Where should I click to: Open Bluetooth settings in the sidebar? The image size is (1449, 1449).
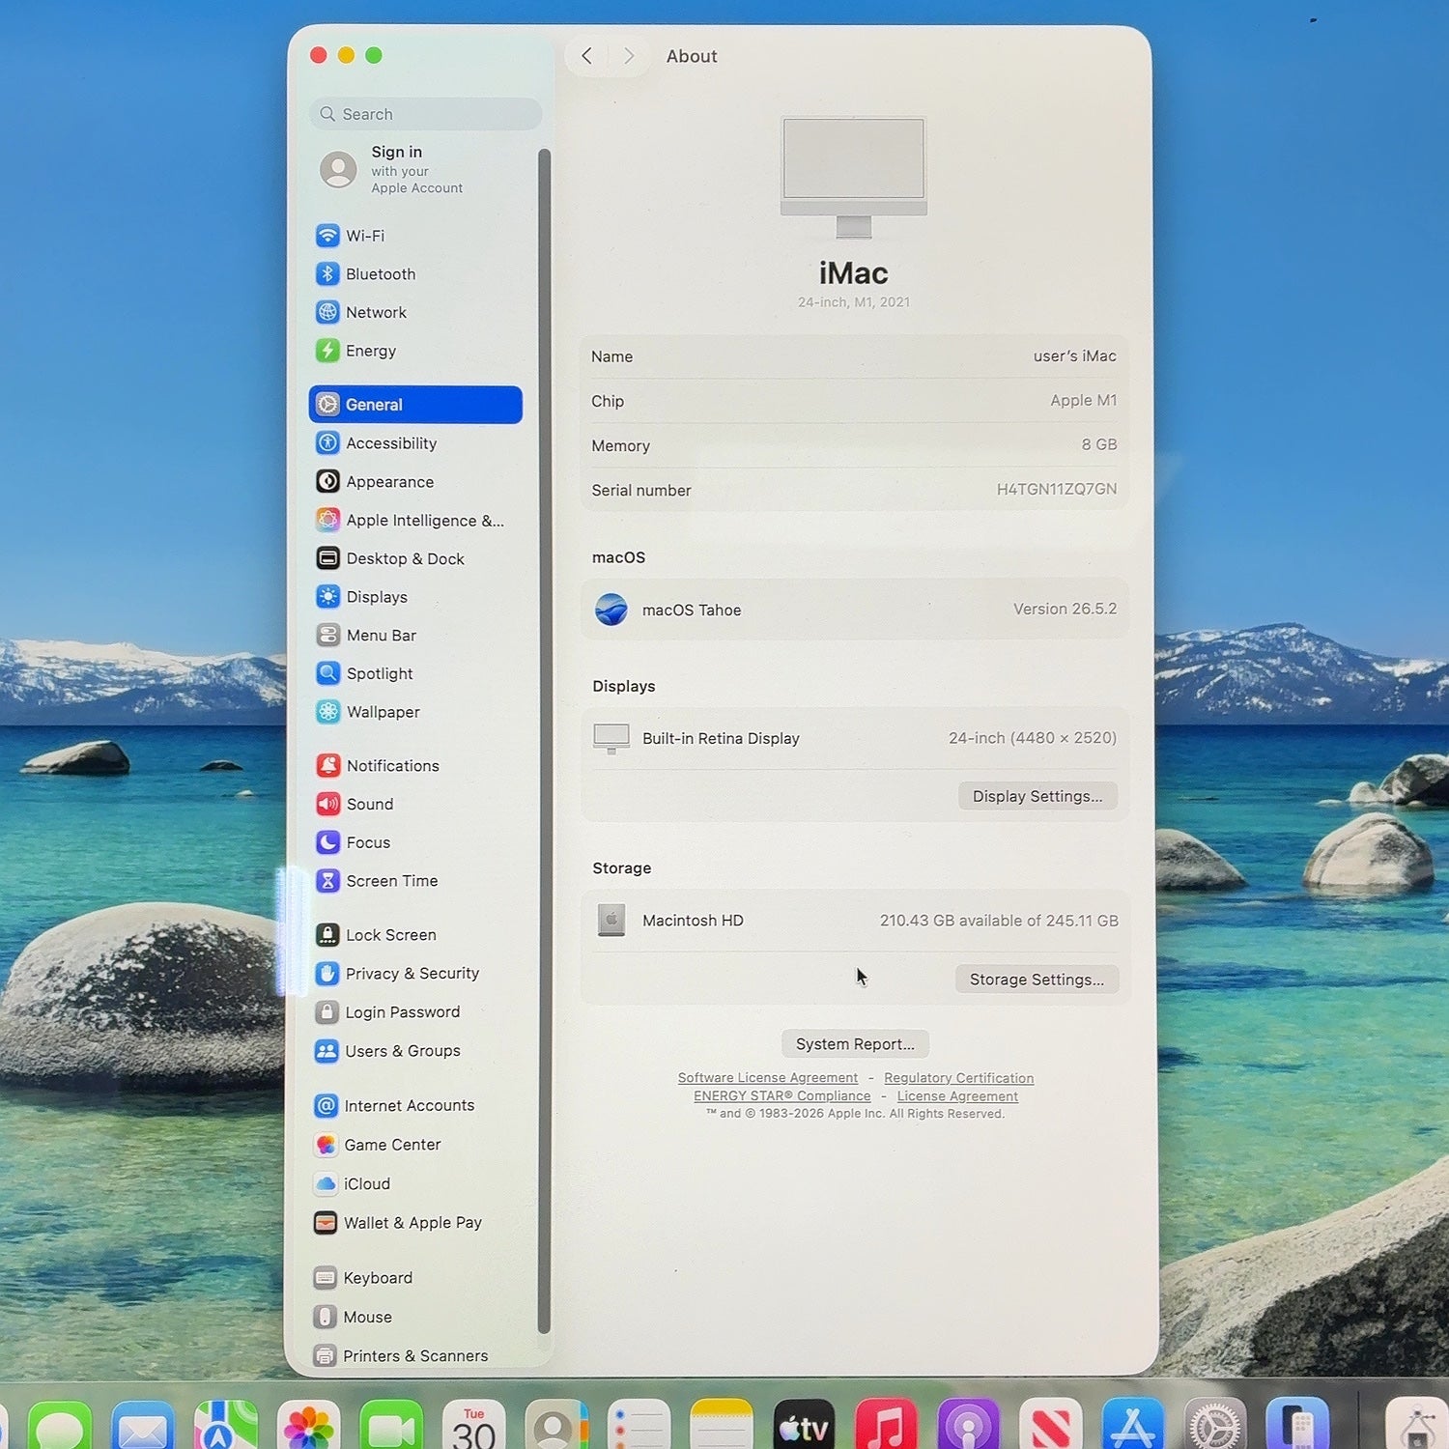point(415,274)
